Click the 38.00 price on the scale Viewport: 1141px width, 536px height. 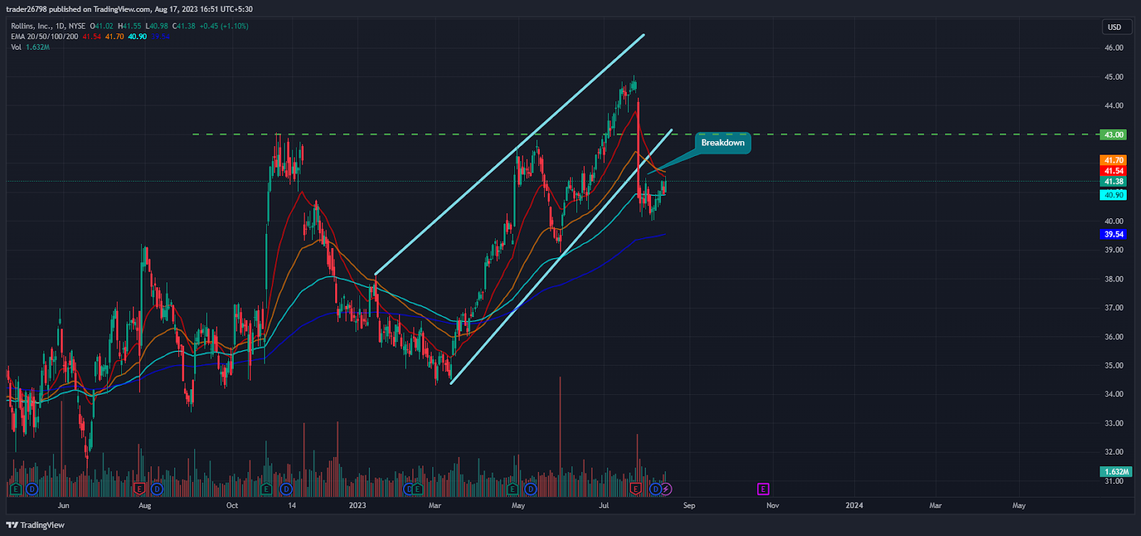(x=1114, y=279)
